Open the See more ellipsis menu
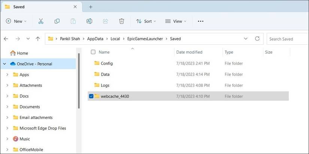This screenshot has height=154, width=309. pos(200,21)
